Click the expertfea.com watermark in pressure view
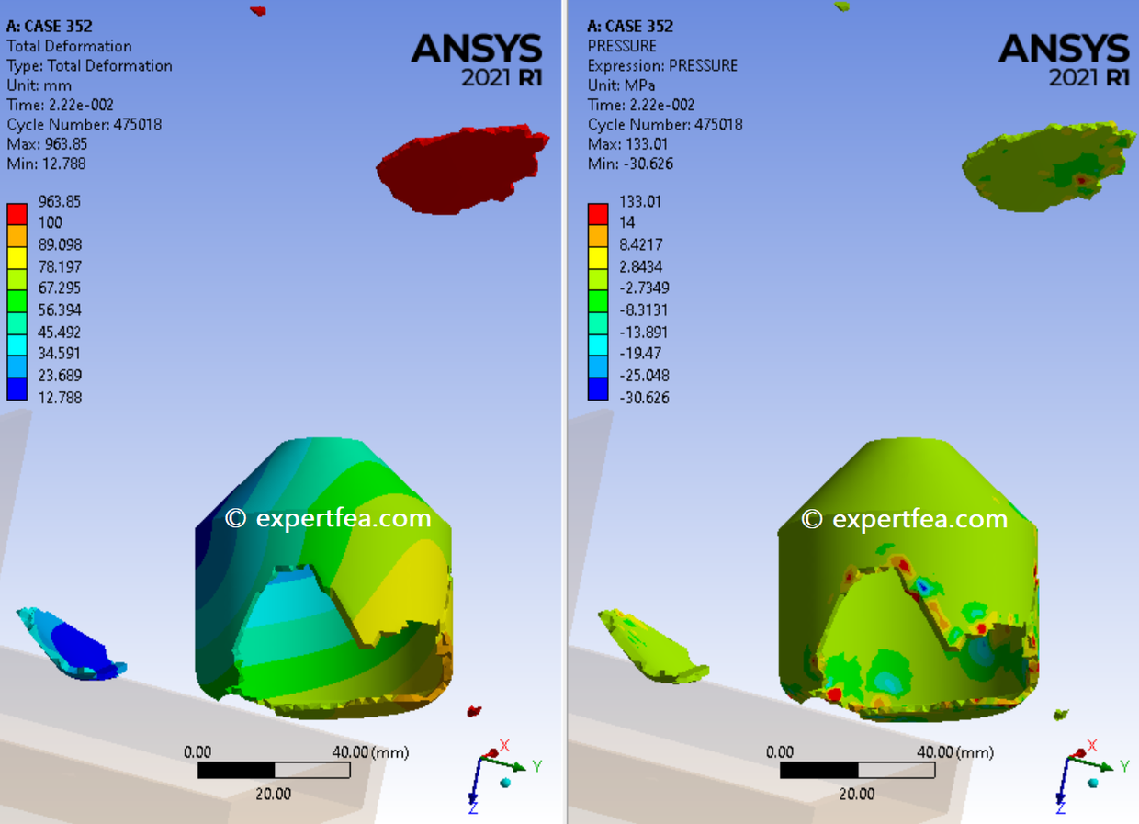Screen dimensions: 1139x824 click(x=906, y=518)
